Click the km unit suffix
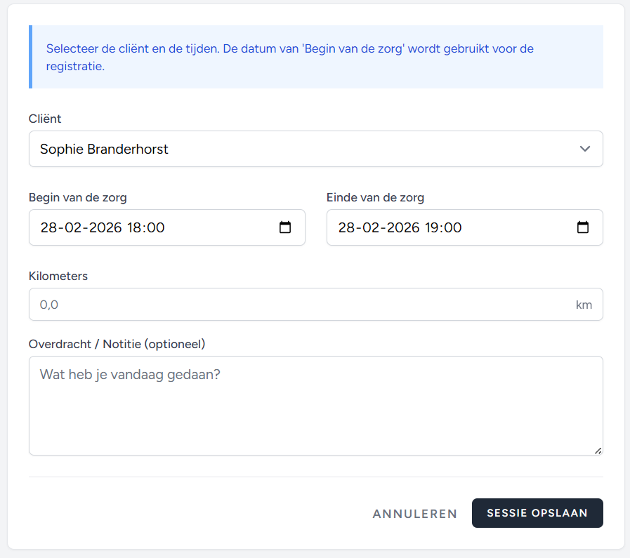Screen dimensions: 630x558 coord(584,305)
